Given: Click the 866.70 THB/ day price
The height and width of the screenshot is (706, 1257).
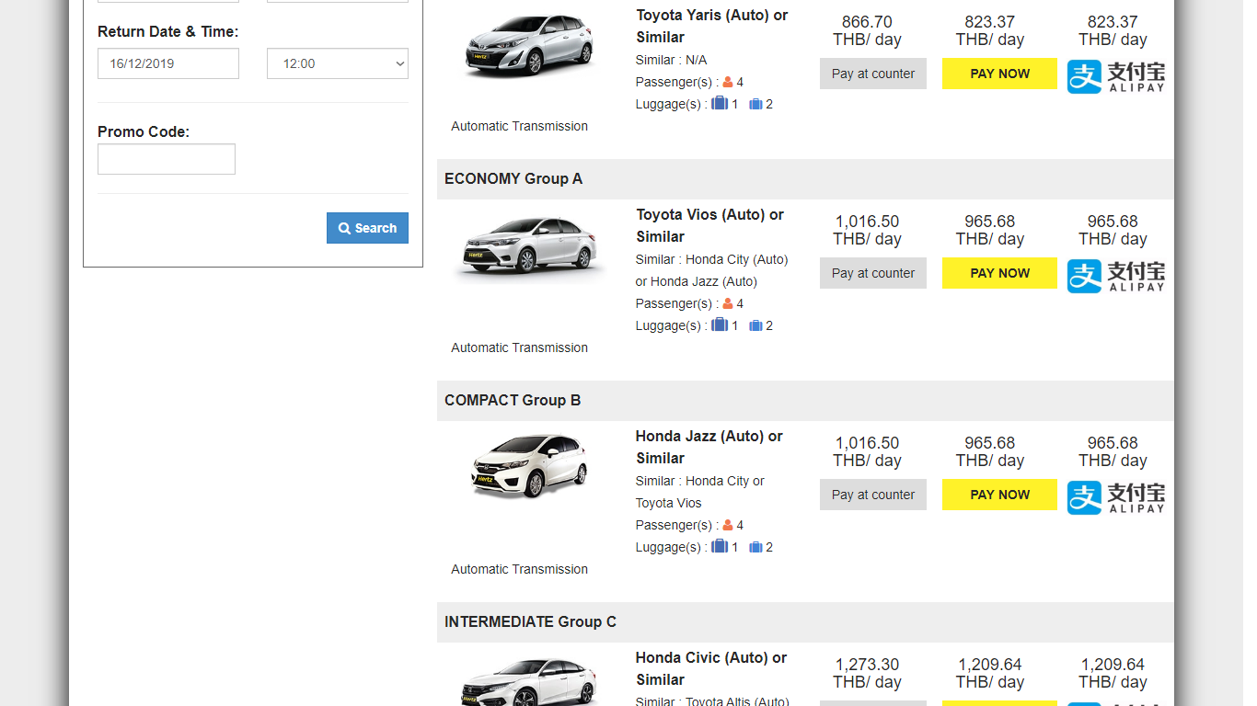Looking at the screenshot, I should click(867, 30).
